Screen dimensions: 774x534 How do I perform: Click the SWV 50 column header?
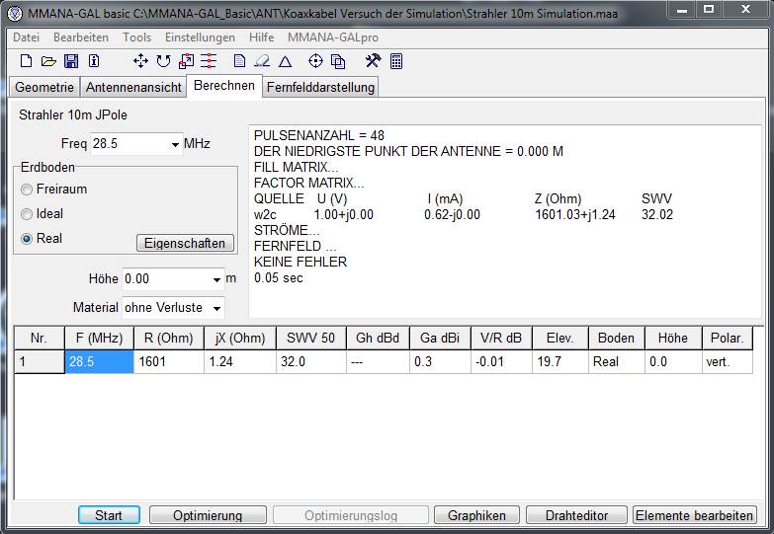[x=311, y=338]
